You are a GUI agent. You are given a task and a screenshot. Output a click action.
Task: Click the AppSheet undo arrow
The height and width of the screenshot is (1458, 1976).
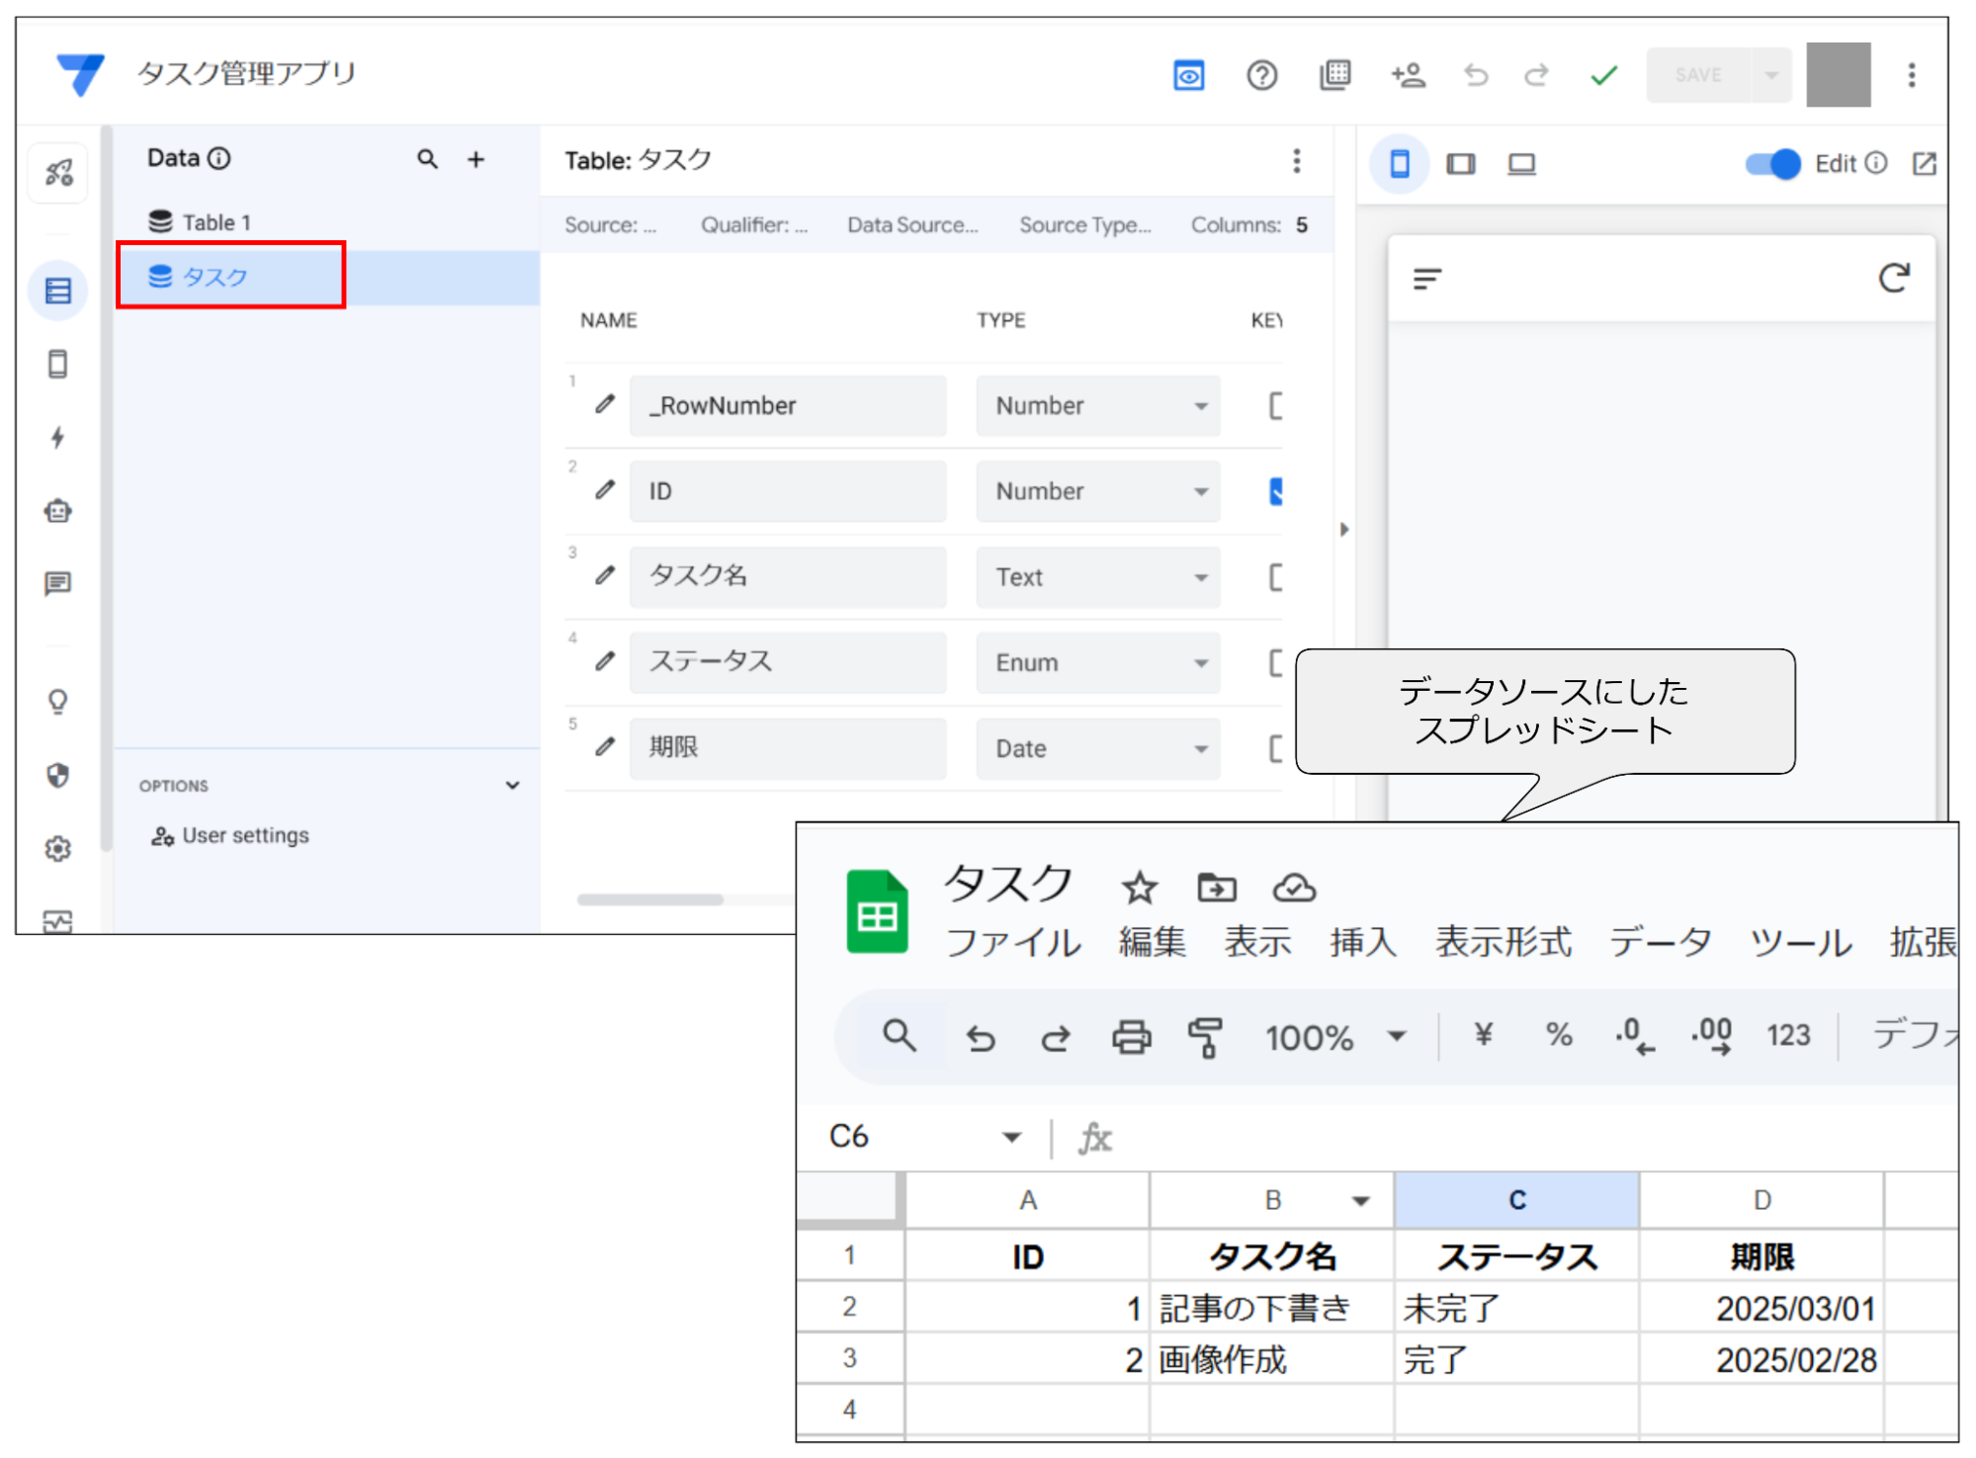click(x=1476, y=75)
